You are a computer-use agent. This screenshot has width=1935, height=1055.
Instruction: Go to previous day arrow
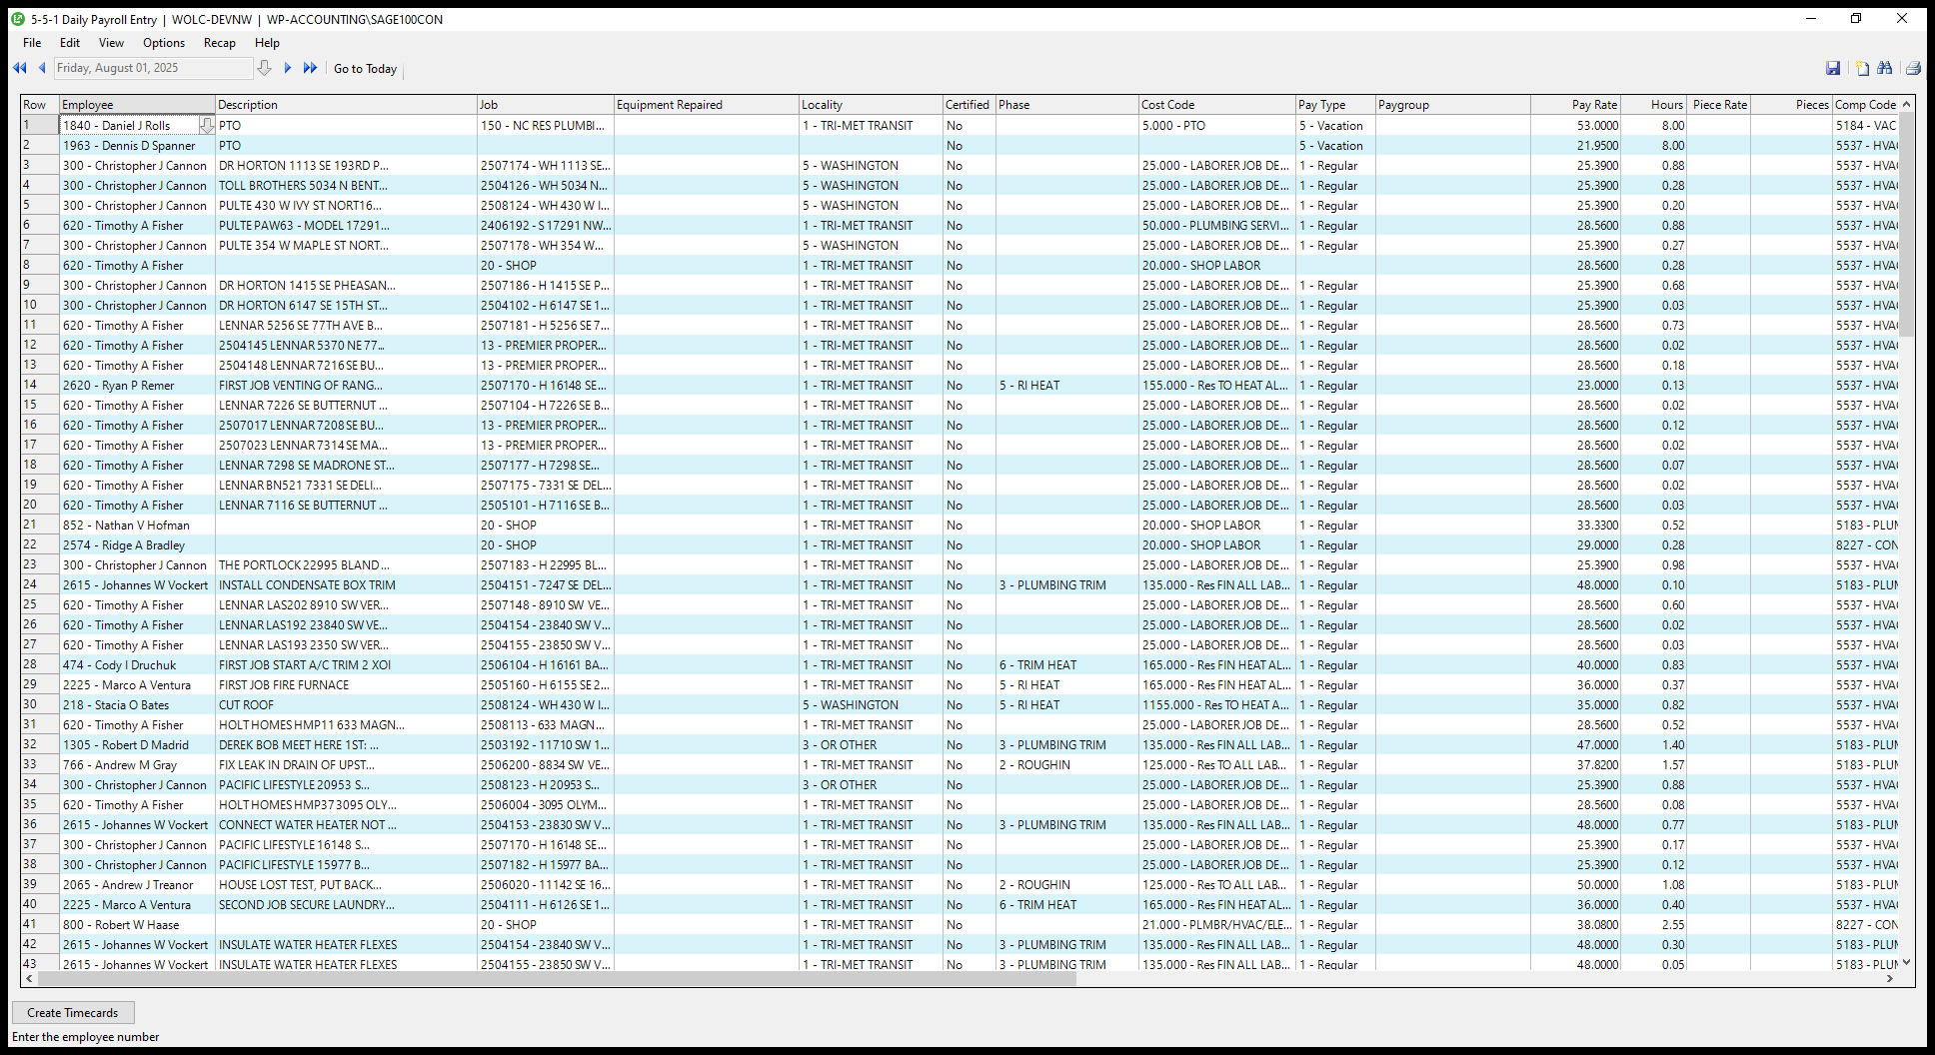click(x=42, y=68)
